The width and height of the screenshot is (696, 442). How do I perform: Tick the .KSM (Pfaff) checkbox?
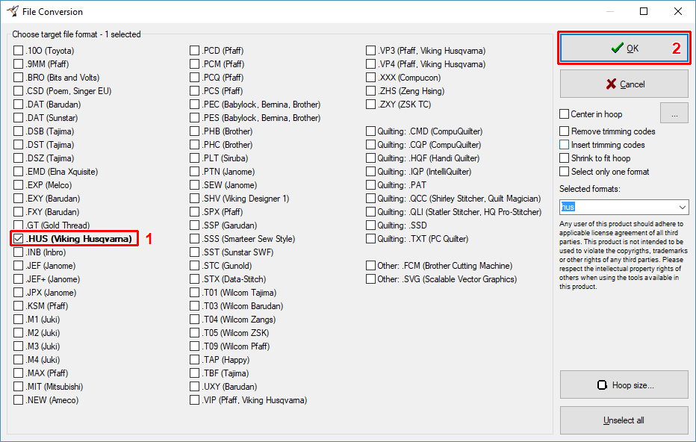(18, 306)
